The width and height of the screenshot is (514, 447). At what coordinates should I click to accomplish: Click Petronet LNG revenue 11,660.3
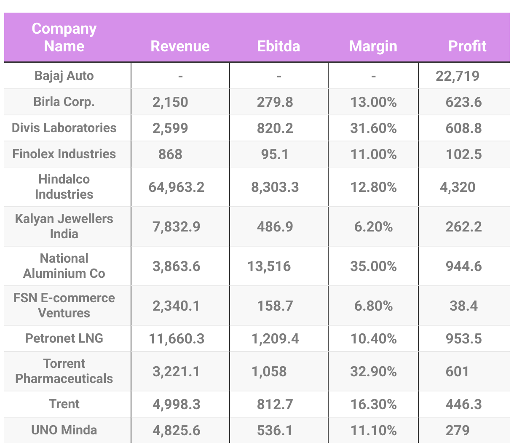(177, 339)
